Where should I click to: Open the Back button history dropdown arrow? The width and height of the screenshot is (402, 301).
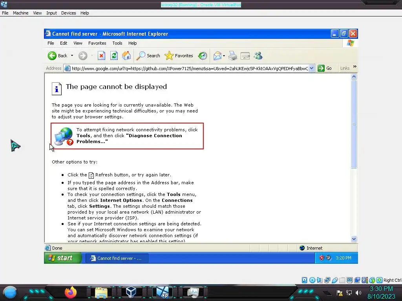(72, 56)
